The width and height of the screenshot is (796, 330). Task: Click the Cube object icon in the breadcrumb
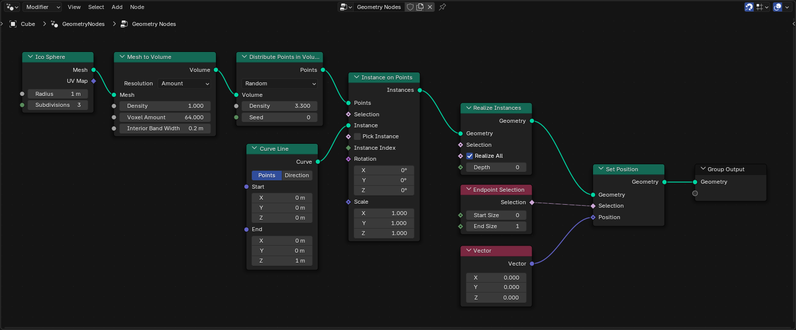click(x=13, y=24)
